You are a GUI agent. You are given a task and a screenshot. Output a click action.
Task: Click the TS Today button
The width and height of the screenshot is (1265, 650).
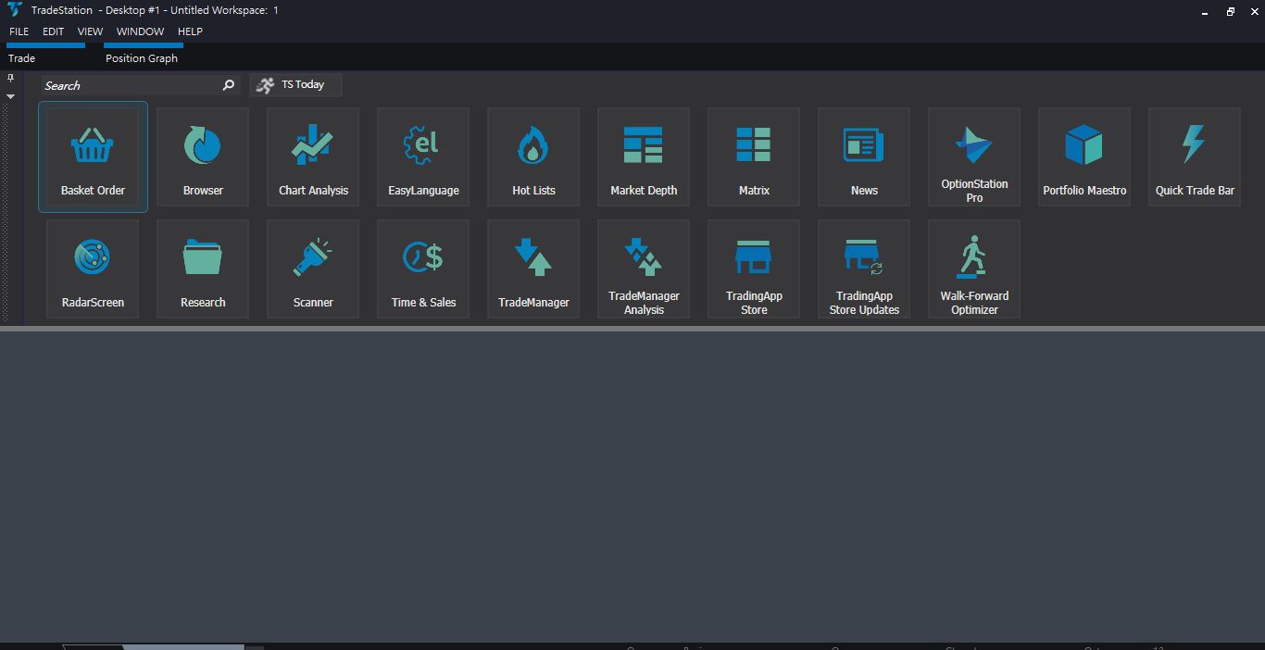tap(295, 85)
